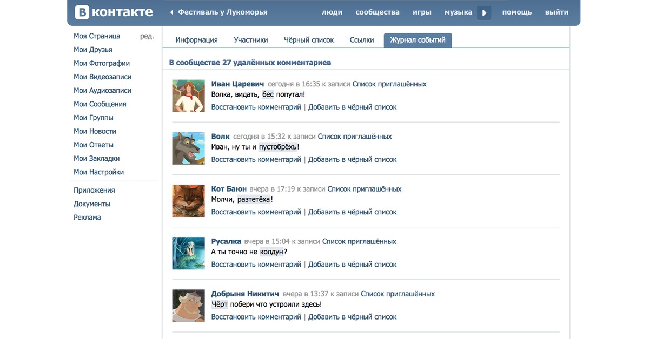Add Волк to the black list

[x=352, y=159]
